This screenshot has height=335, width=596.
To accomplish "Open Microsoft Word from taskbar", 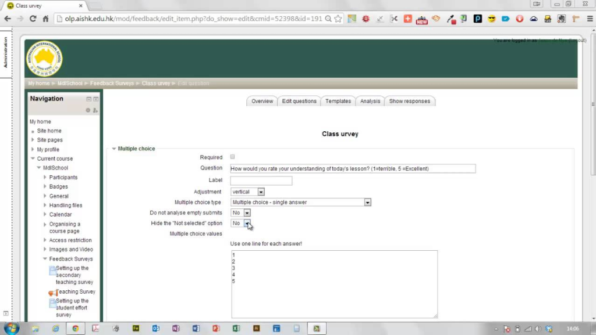I will tap(196, 329).
